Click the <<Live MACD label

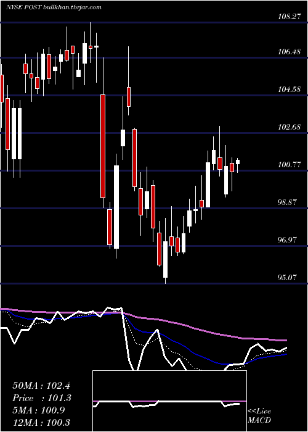click(x=259, y=416)
